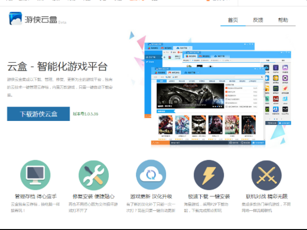Open the 首页 tab
Viewport: 307px width, 230px height.
click(233, 20)
